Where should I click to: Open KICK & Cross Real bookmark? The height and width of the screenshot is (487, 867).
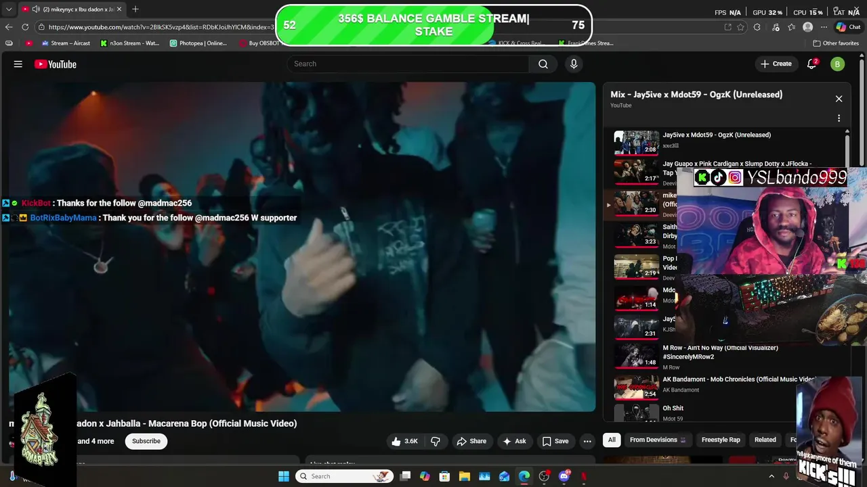pyautogui.click(x=516, y=43)
